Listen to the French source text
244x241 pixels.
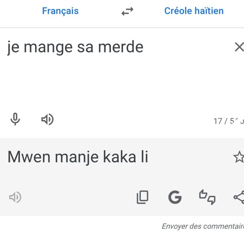pos(47,119)
